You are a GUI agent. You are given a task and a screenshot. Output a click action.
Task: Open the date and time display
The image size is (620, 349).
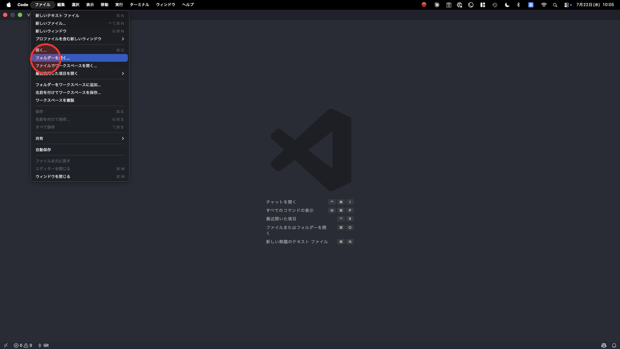coord(595,5)
